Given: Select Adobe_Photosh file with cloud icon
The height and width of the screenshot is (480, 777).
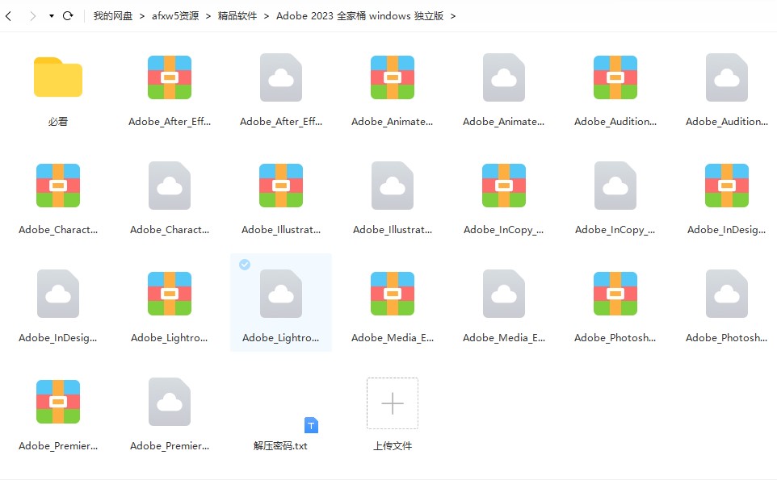Looking at the screenshot, I should pyautogui.click(x=727, y=294).
